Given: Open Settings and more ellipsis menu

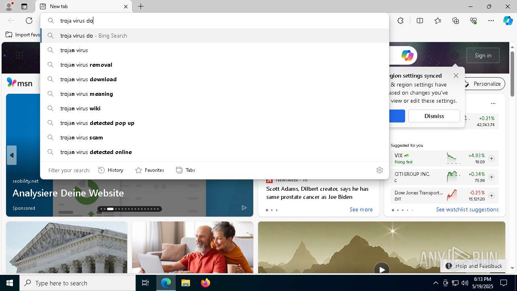Looking at the screenshot, I should 491,21.
